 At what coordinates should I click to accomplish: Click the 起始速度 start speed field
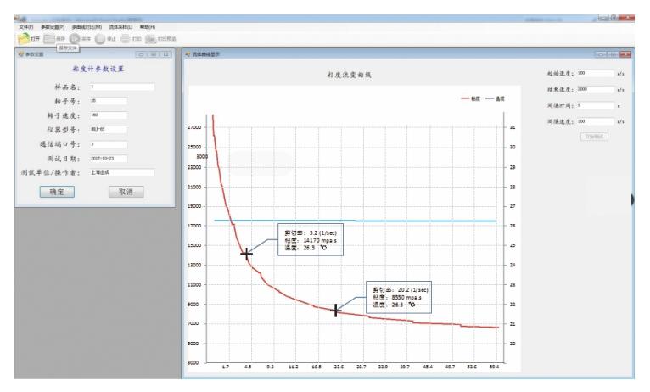596,73
